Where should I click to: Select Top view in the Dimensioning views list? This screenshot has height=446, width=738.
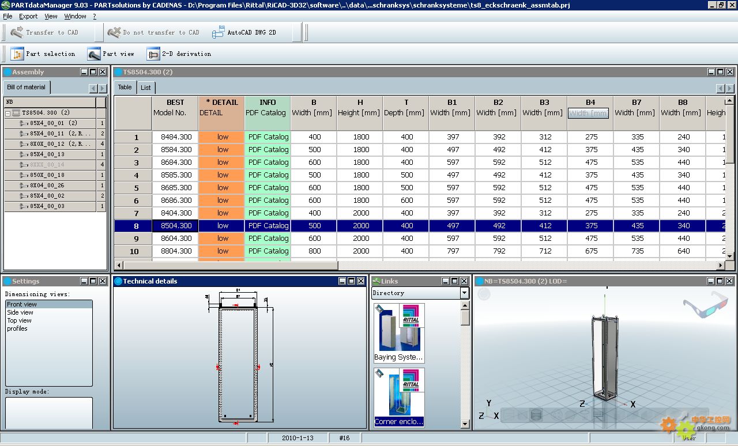(x=49, y=320)
